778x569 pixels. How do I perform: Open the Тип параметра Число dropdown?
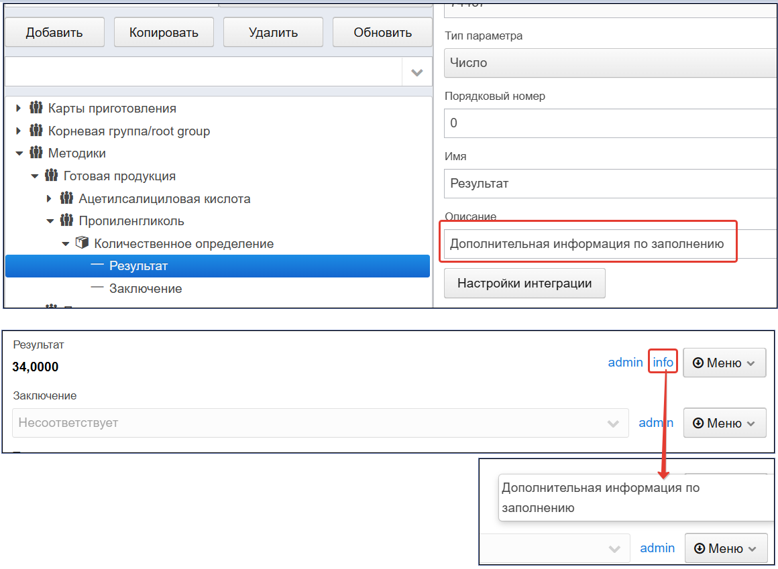pyautogui.click(x=611, y=63)
